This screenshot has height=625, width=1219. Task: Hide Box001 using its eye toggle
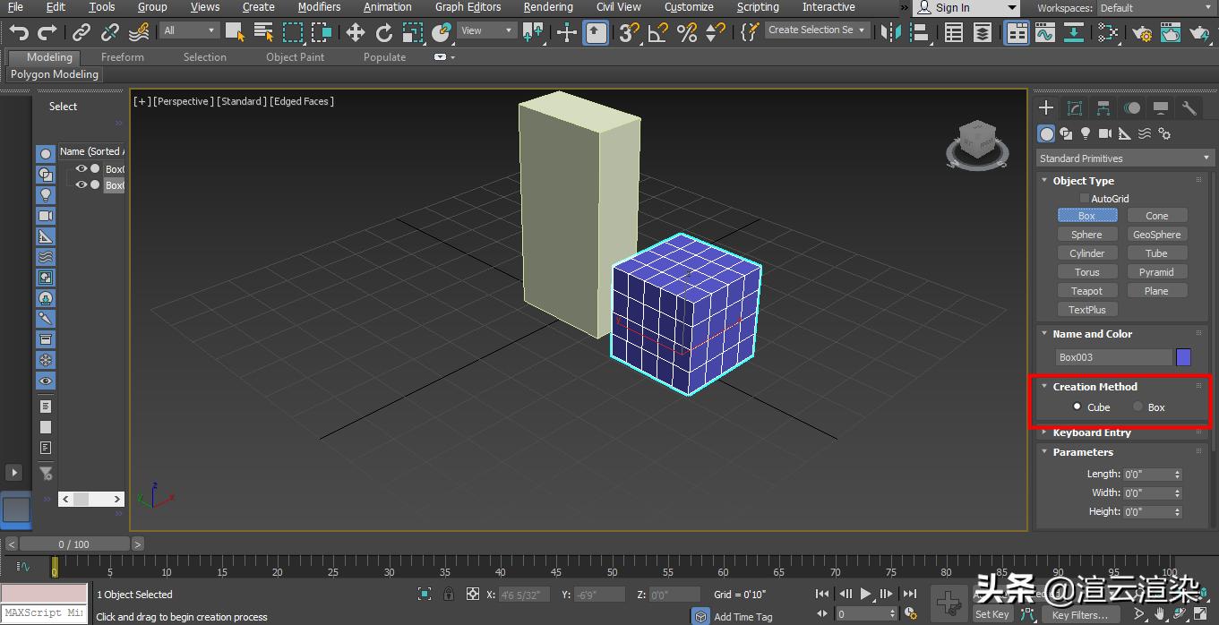(x=81, y=168)
